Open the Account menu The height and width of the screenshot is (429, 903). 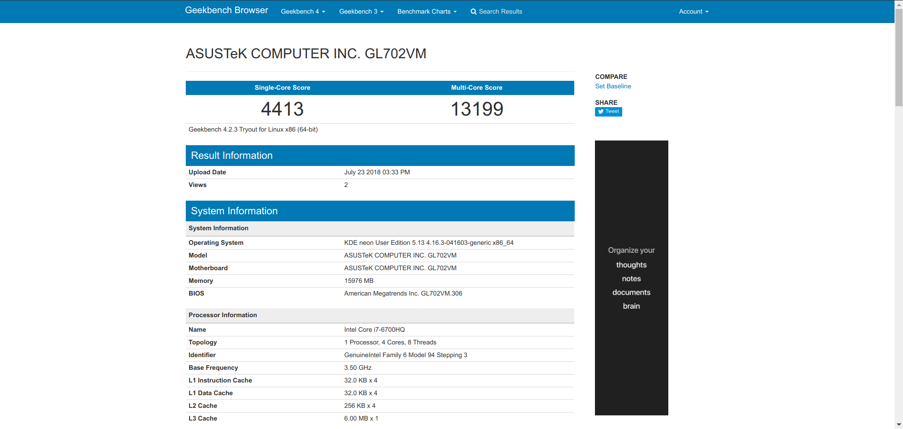tap(693, 11)
